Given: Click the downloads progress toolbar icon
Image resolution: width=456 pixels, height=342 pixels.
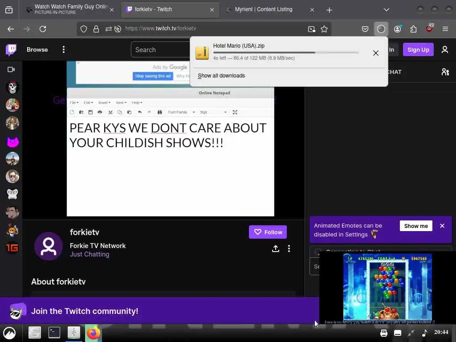Looking at the screenshot, I should [x=381, y=29].
